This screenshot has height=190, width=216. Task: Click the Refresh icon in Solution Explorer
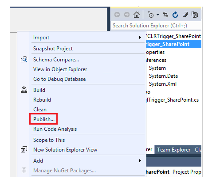tap(175, 15)
